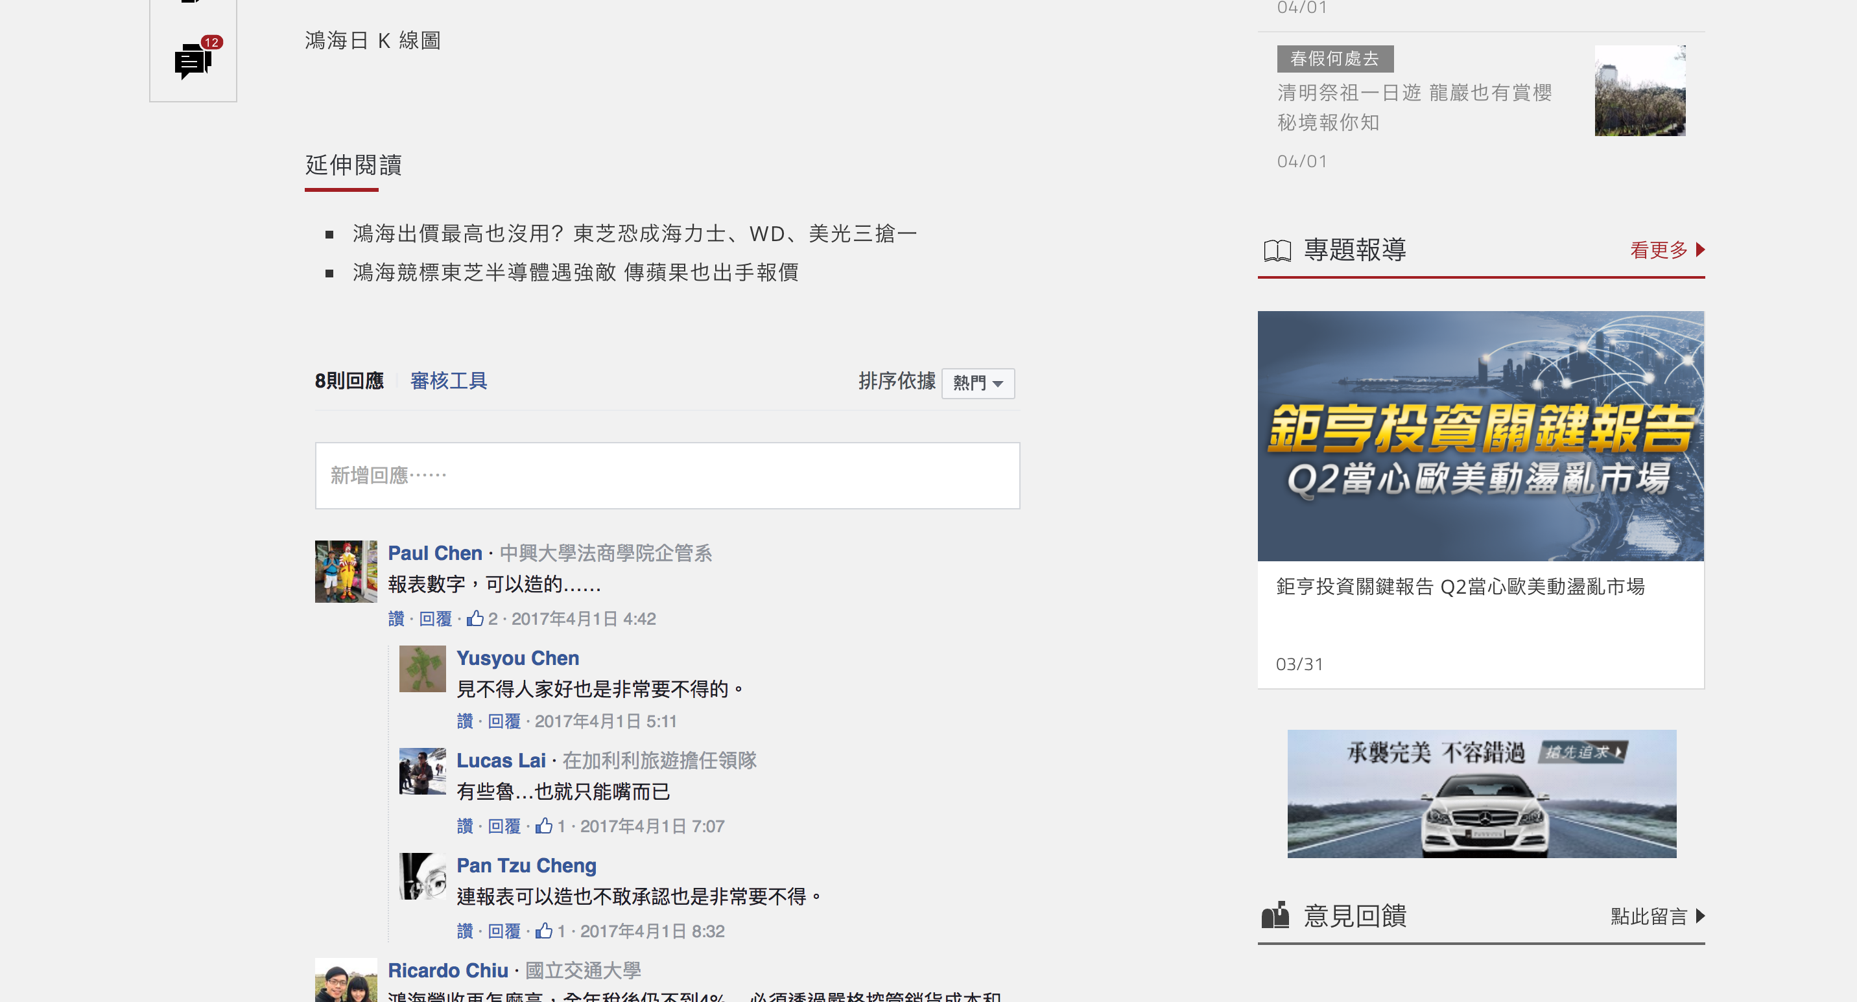This screenshot has width=1857, height=1002.
Task: Like Paul Chen's comment via 讚
Action: (396, 619)
